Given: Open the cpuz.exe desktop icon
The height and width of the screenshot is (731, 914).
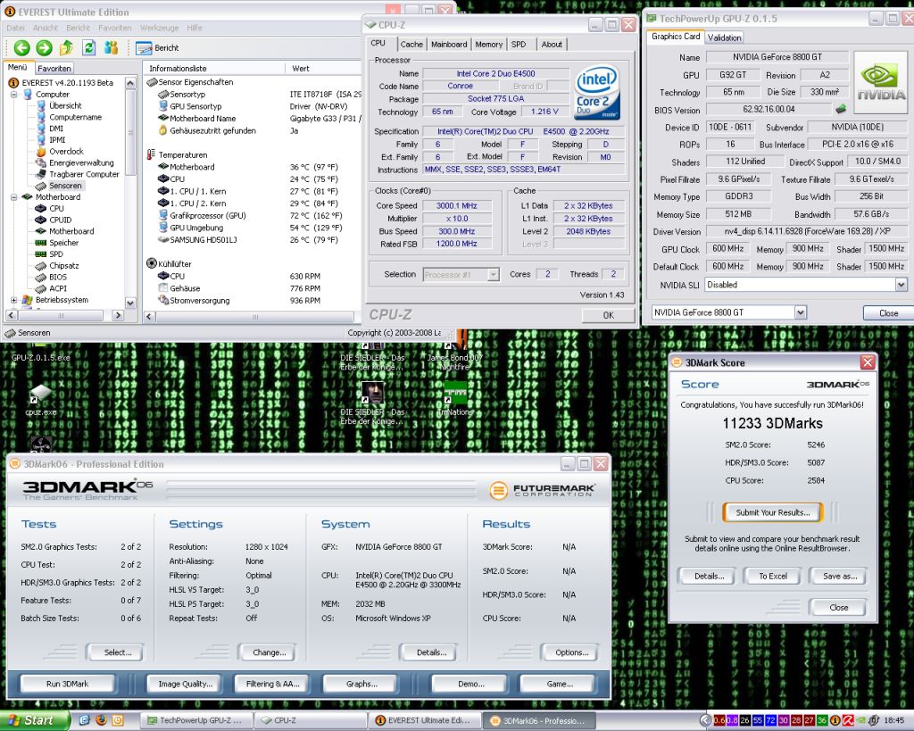Looking at the screenshot, I should click(41, 400).
